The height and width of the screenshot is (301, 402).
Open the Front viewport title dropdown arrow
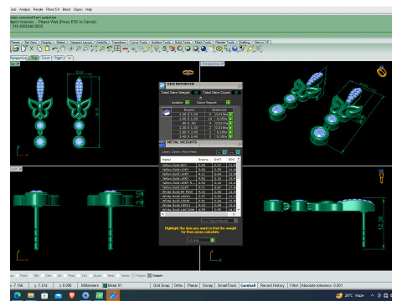pyautogui.click(x=21, y=169)
